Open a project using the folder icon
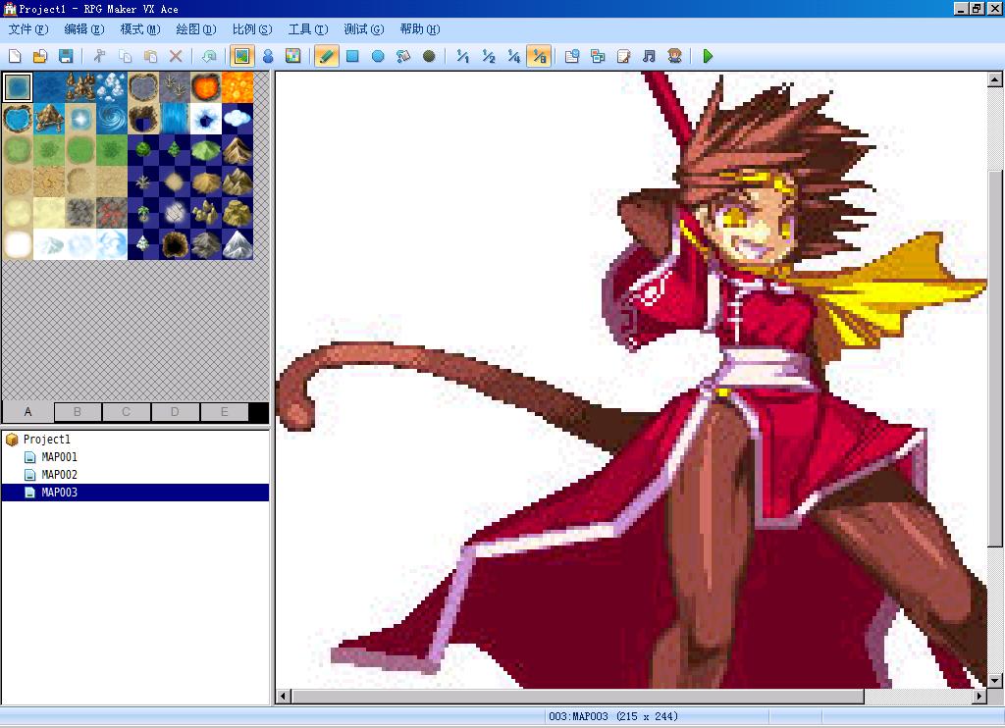The width and height of the screenshot is (1005, 728). [40, 56]
